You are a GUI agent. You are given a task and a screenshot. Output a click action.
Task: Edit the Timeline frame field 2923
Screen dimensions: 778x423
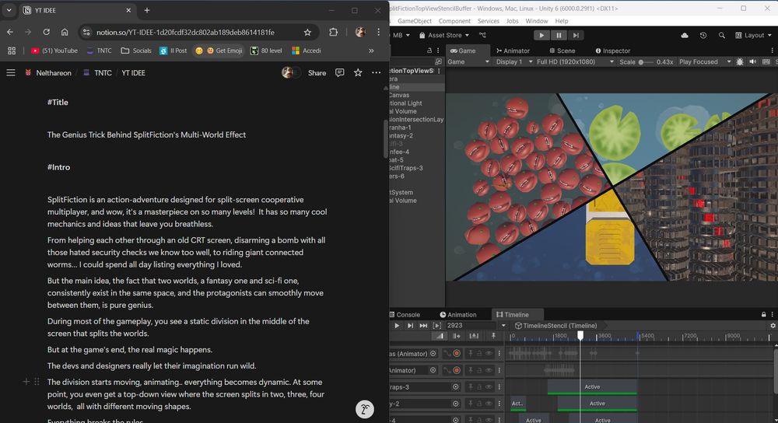pos(470,326)
